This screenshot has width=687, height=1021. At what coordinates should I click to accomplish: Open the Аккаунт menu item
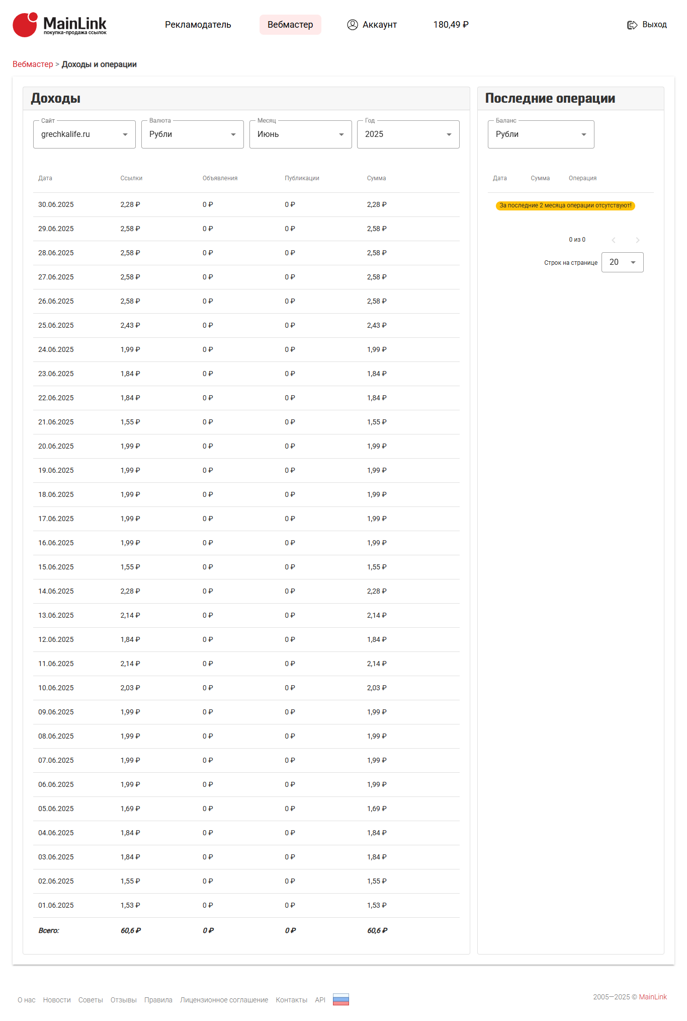click(379, 25)
